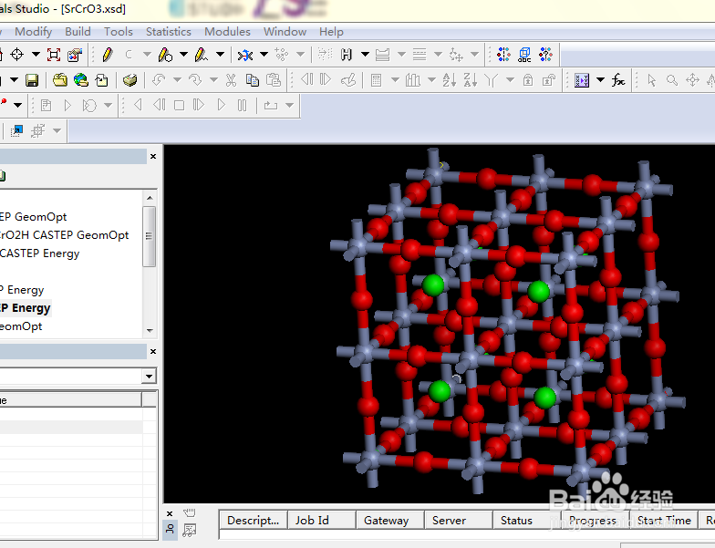Screen dimensions: 715x548
Task: Click the adjust hydrogen (H) icon
Action: (347, 55)
